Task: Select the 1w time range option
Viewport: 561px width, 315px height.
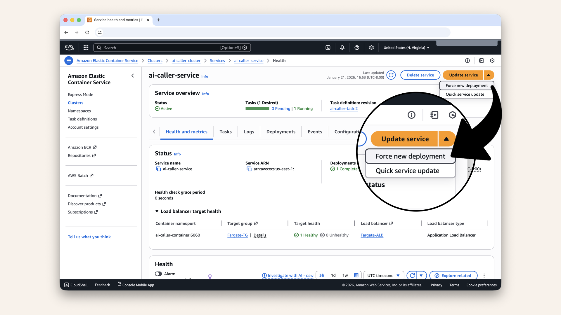Action: (x=345, y=275)
